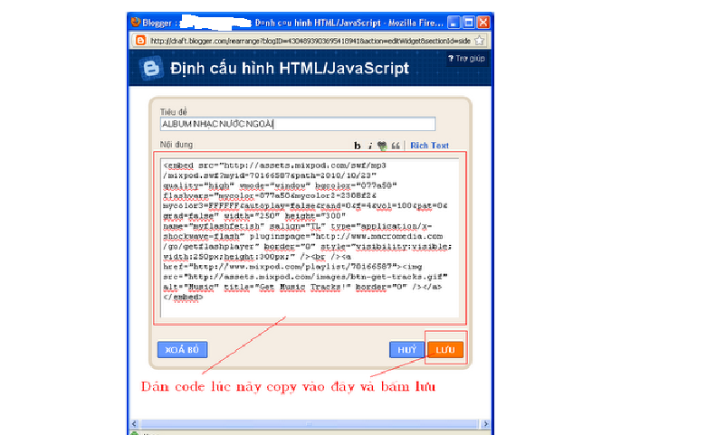Click the URL in the address bar
The width and height of the screenshot is (707, 435).
tap(310, 41)
